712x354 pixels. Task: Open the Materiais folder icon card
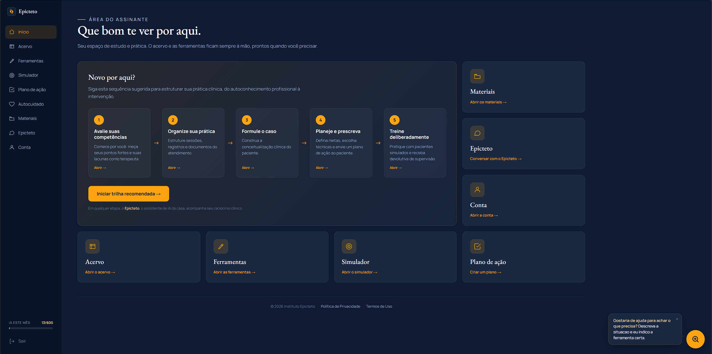click(x=477, y=76)
